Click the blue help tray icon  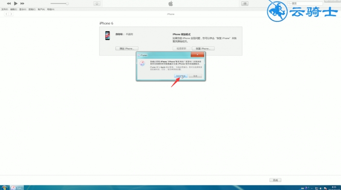[306, 188]
